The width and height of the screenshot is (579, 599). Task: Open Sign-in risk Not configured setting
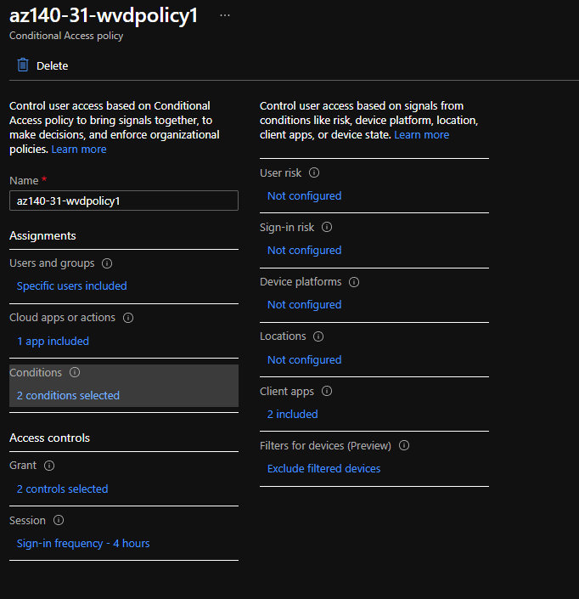pos(305,251)
